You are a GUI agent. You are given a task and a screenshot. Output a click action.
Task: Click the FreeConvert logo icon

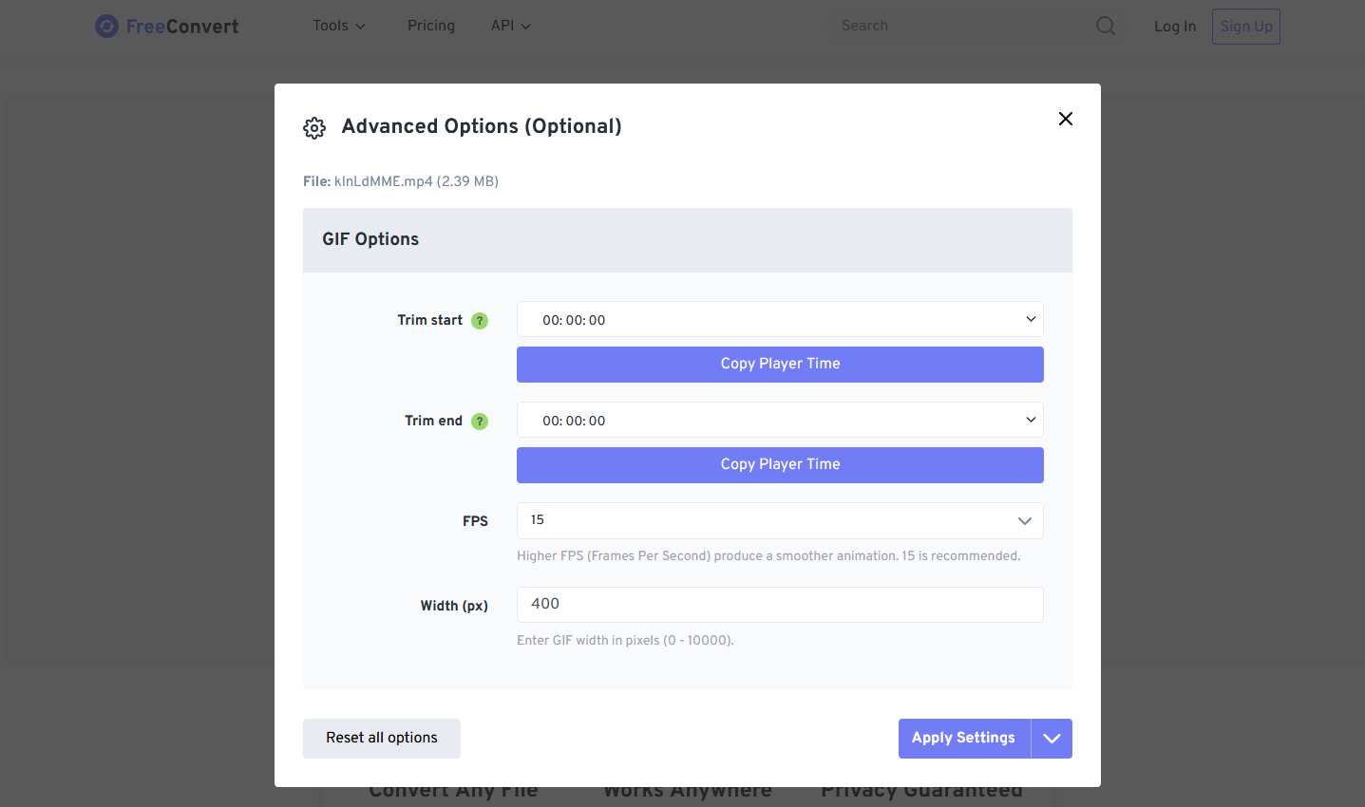pyautogui.click(x=106, y=27)
